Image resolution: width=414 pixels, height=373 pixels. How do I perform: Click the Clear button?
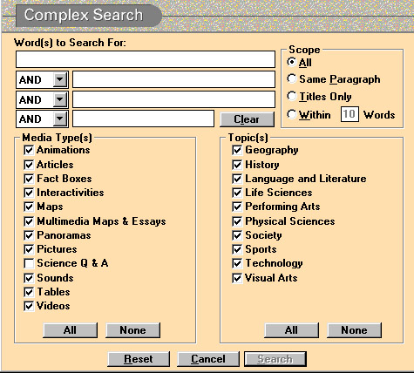tap(247, 119)
